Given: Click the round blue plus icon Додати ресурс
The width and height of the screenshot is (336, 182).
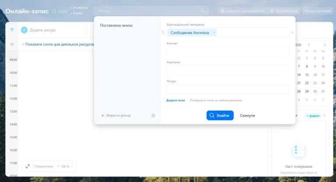Looking at the screenshot, I should click(24, 30).
